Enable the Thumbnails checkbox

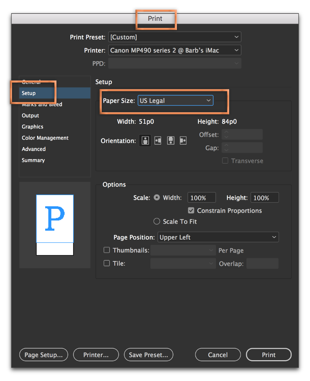coord(107,250)
